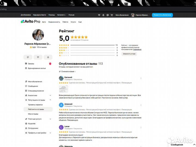Select Недвижимость in category menu
This screenshot has height=147, width=196.
point(54,22)
